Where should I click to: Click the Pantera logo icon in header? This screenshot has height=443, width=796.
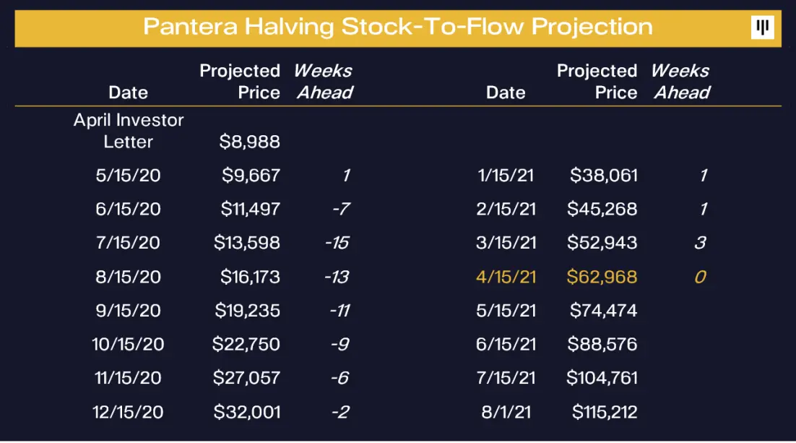coord(762,27)
